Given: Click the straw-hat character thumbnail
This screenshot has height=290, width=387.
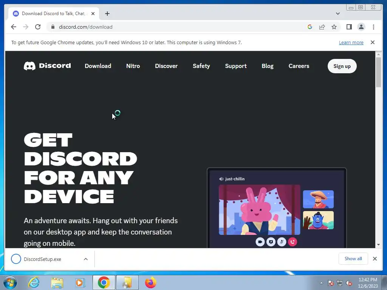Looking at the screenshot, I should (318, 199).
